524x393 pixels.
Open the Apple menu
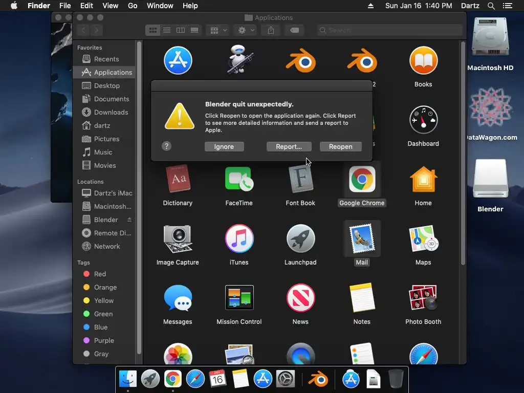pos(14,6)
